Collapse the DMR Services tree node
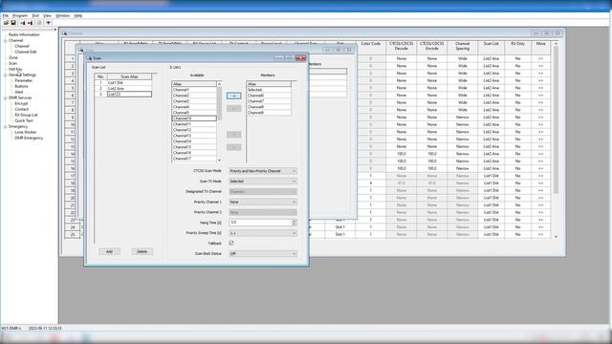 click(5, 97)
